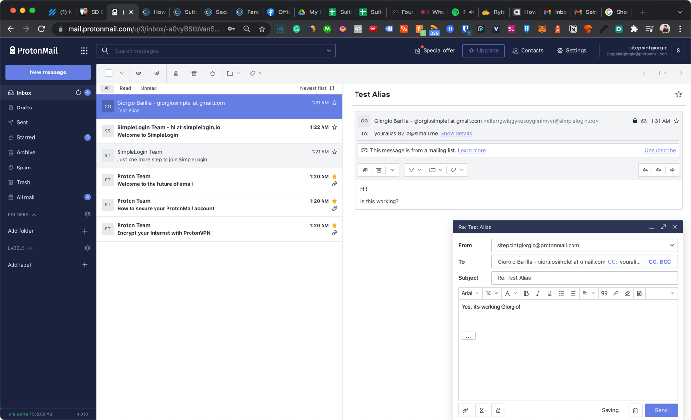Viewport: 691px width, 420px height.
Task: Open the From address dropdown
Action: click(671, 245)
